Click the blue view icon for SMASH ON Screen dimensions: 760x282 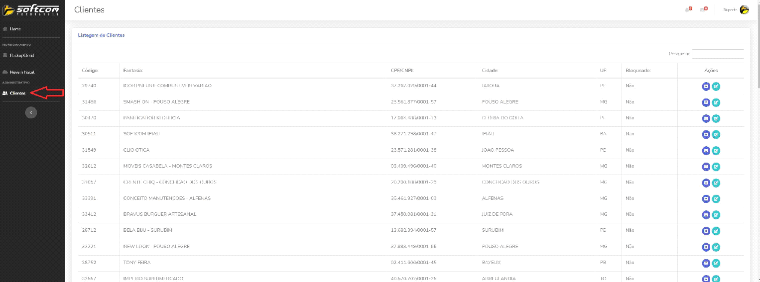click(x=706, y=102)
